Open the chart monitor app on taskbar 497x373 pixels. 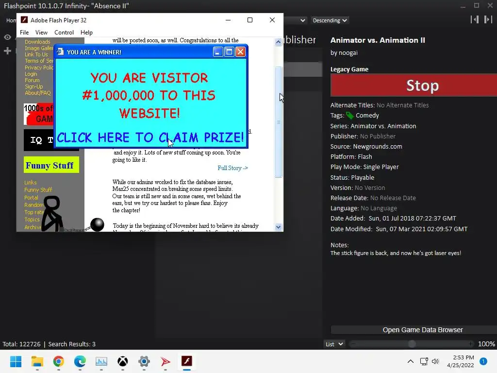coord(101,361)
